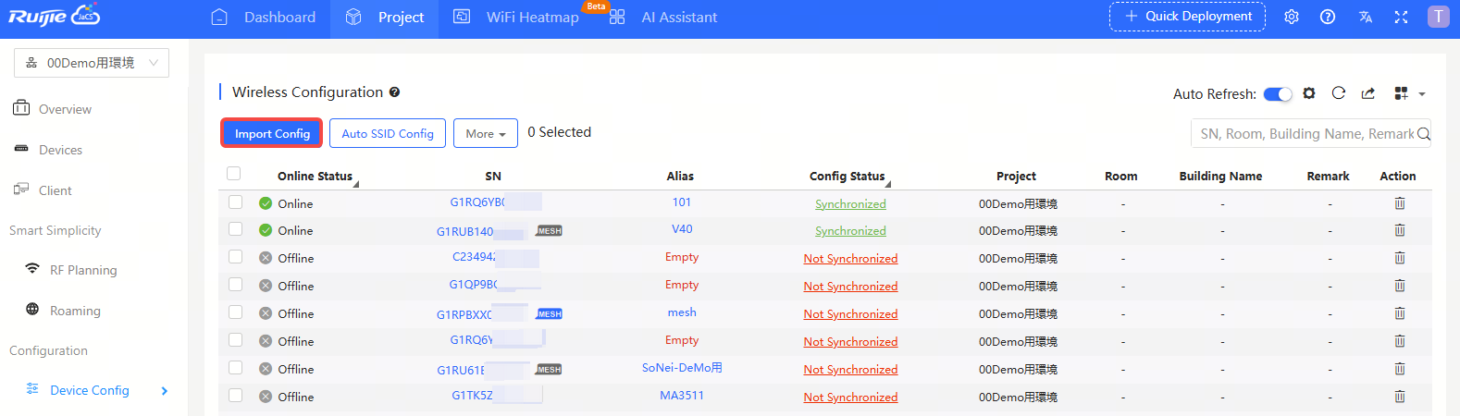This screenshot has width=1460, height=416.
Task: Open RF Planning in the sidebar
Action: pyautogui.click(x=83, y=270)
